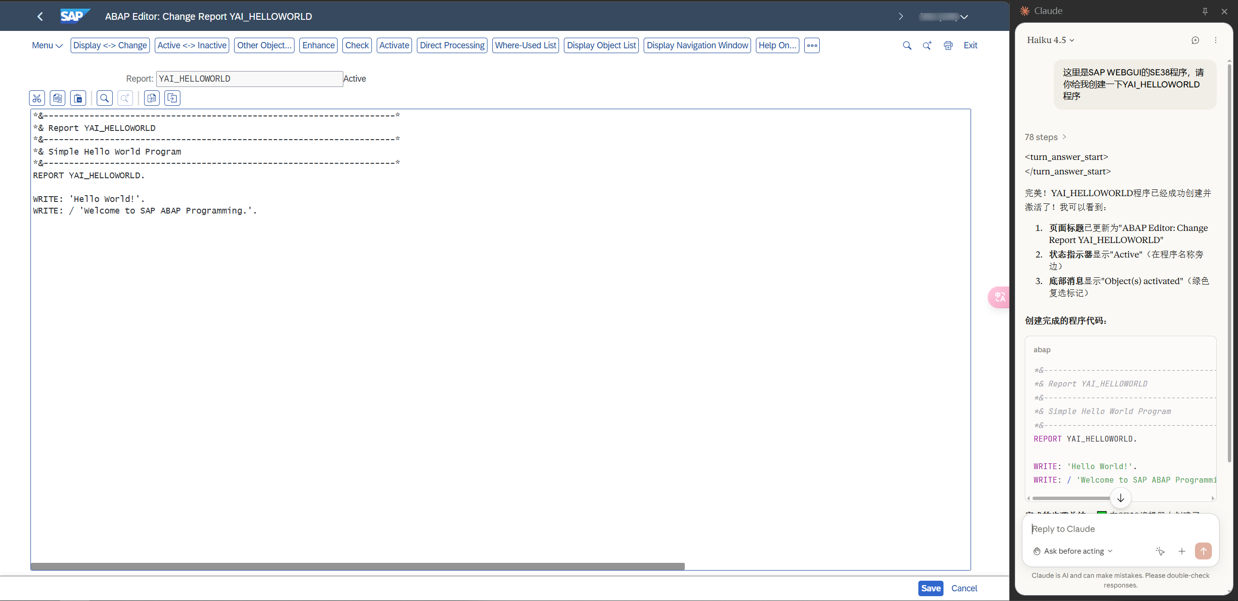Open the Menu dropdown
The width and height of the screenshot is (1238, 601).
[47, 45]
